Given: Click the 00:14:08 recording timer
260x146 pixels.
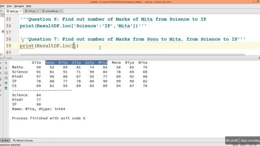Looking at the screenshot, I should click(x=232, y=141).
